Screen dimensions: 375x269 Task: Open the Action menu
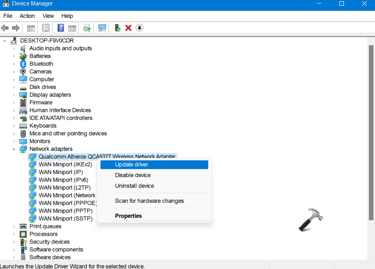tap(27, 16)
